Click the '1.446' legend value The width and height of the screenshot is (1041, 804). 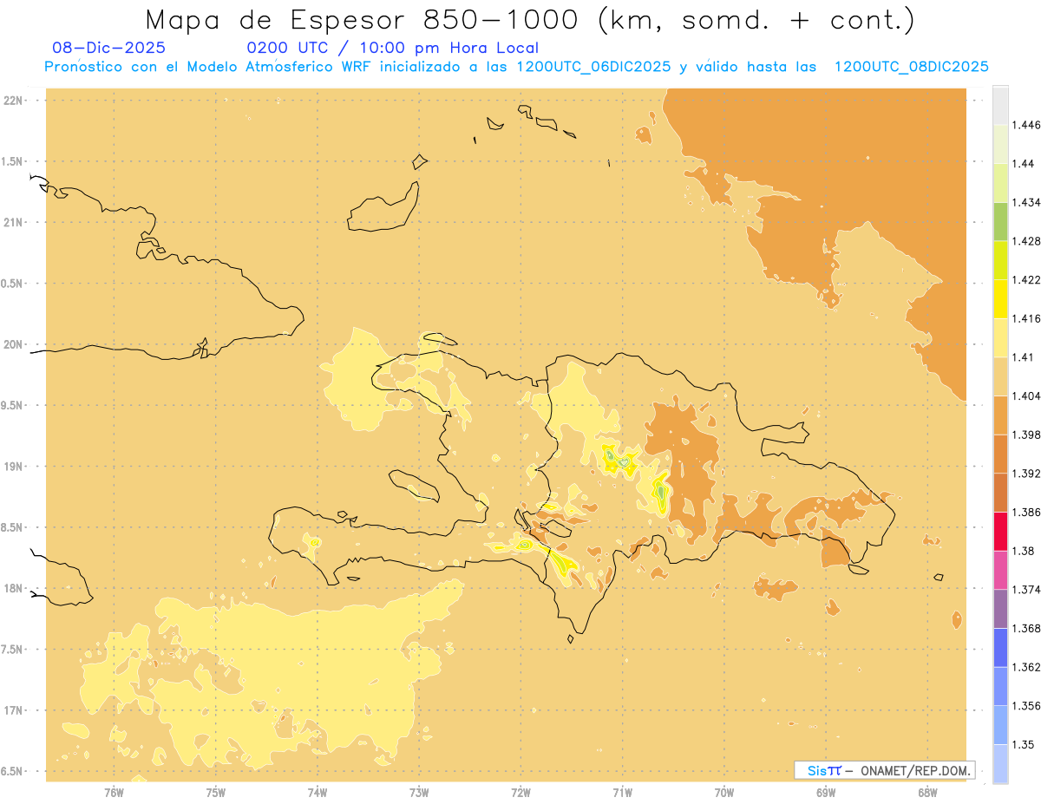[x=1026, y=125]
